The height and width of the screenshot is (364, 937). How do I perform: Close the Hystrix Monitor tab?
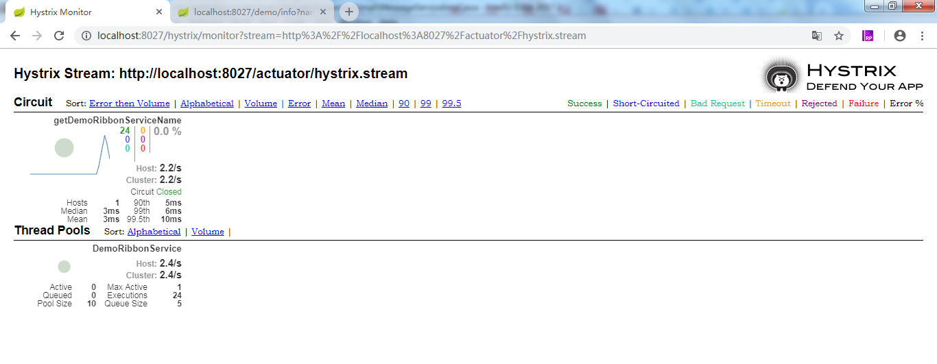159,12
